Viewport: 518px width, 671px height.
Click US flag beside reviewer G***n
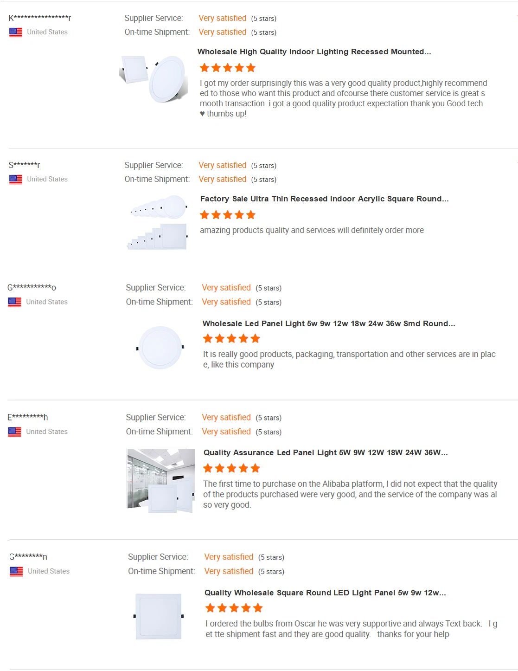(x=16, y=572)
